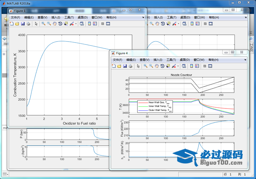Save Figure 1 using the floppy disk icon
This screenshot has height=179, width=256.
[x=23, y=24]
